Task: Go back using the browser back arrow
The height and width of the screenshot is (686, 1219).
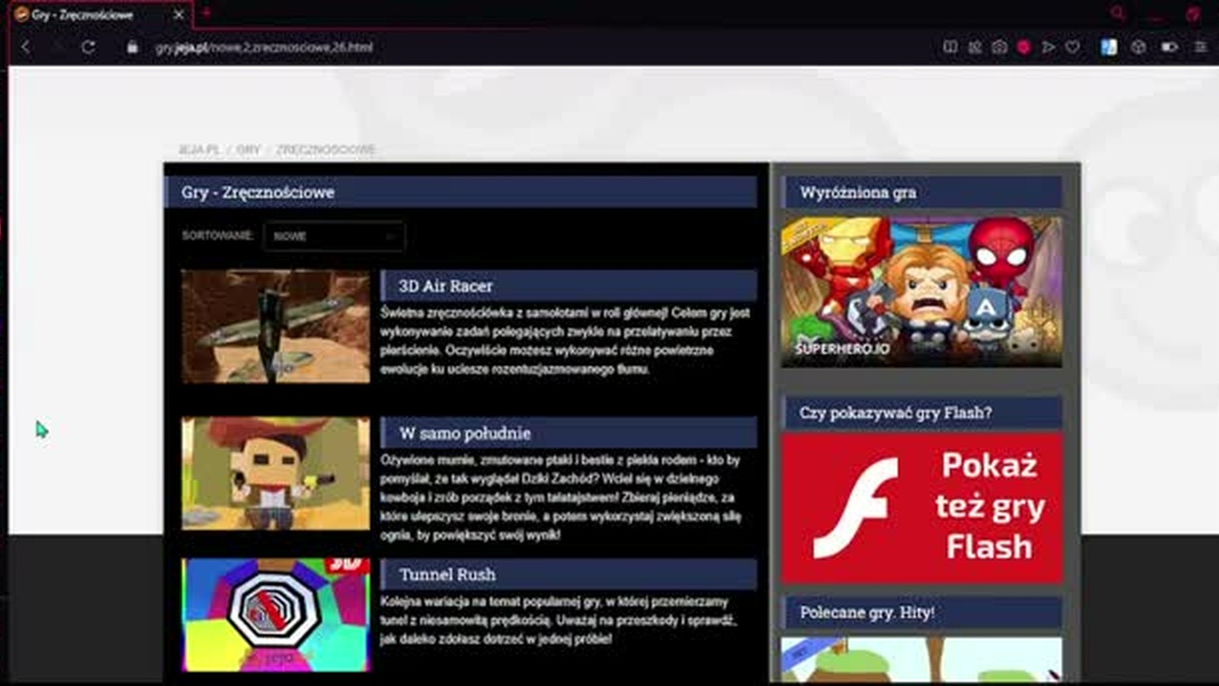Action: [26, 47]
